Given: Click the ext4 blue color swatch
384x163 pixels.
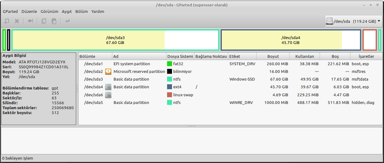Looking at the screenshot, I should coord(169,87).
